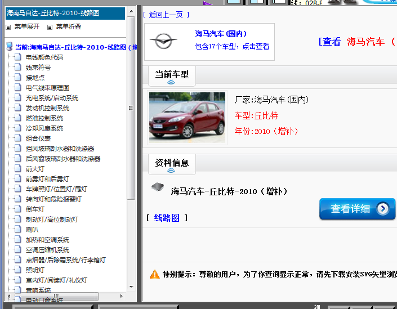Viewport: 397px width, 309px height.
Task: Open the page icon for 电线颜色代码
Action: 17,57
